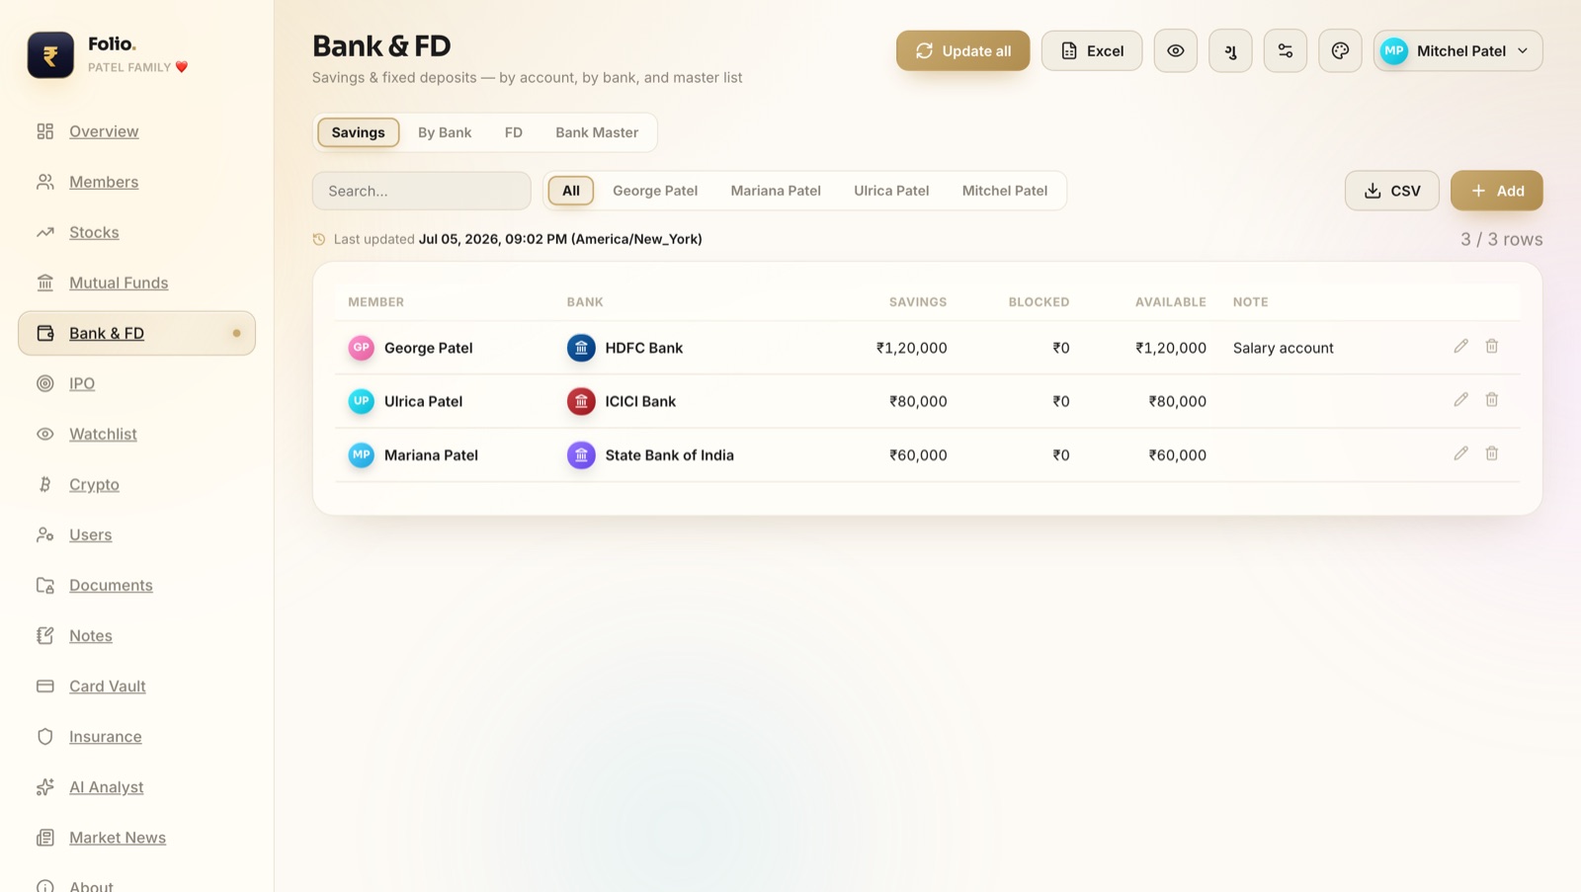Screen dimensions: 1581x892
Task: Open the About page link
Action: click(91, 886)
